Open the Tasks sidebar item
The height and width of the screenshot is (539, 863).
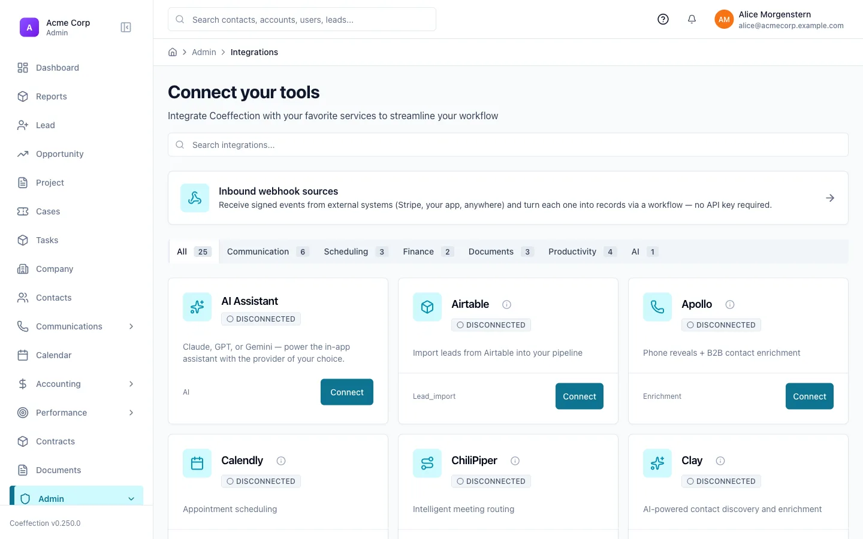[x=77, y=240]
